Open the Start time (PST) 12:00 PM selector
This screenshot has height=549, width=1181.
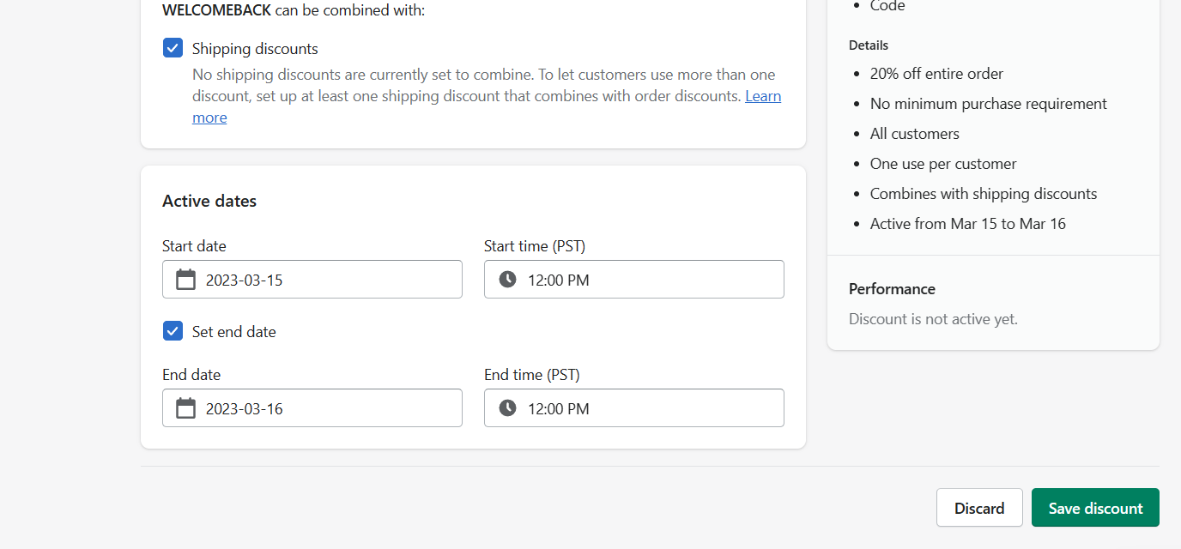[x=634, y=280]
